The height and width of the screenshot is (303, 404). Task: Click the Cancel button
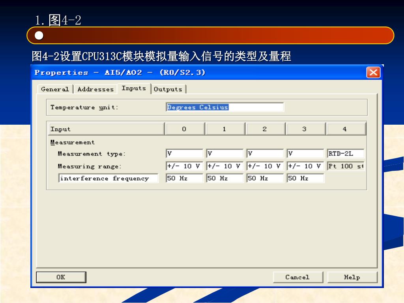[297, 277]
